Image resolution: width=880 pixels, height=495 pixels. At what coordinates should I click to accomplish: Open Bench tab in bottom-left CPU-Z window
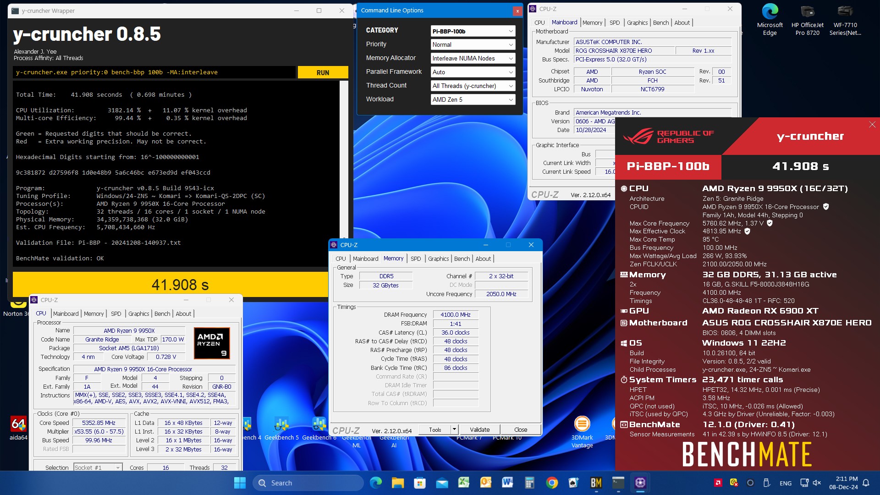[162, 313]
